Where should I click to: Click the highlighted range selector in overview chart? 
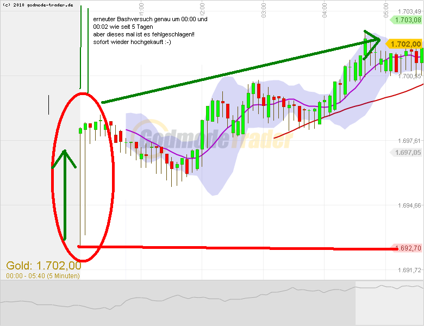pos(389,303)
